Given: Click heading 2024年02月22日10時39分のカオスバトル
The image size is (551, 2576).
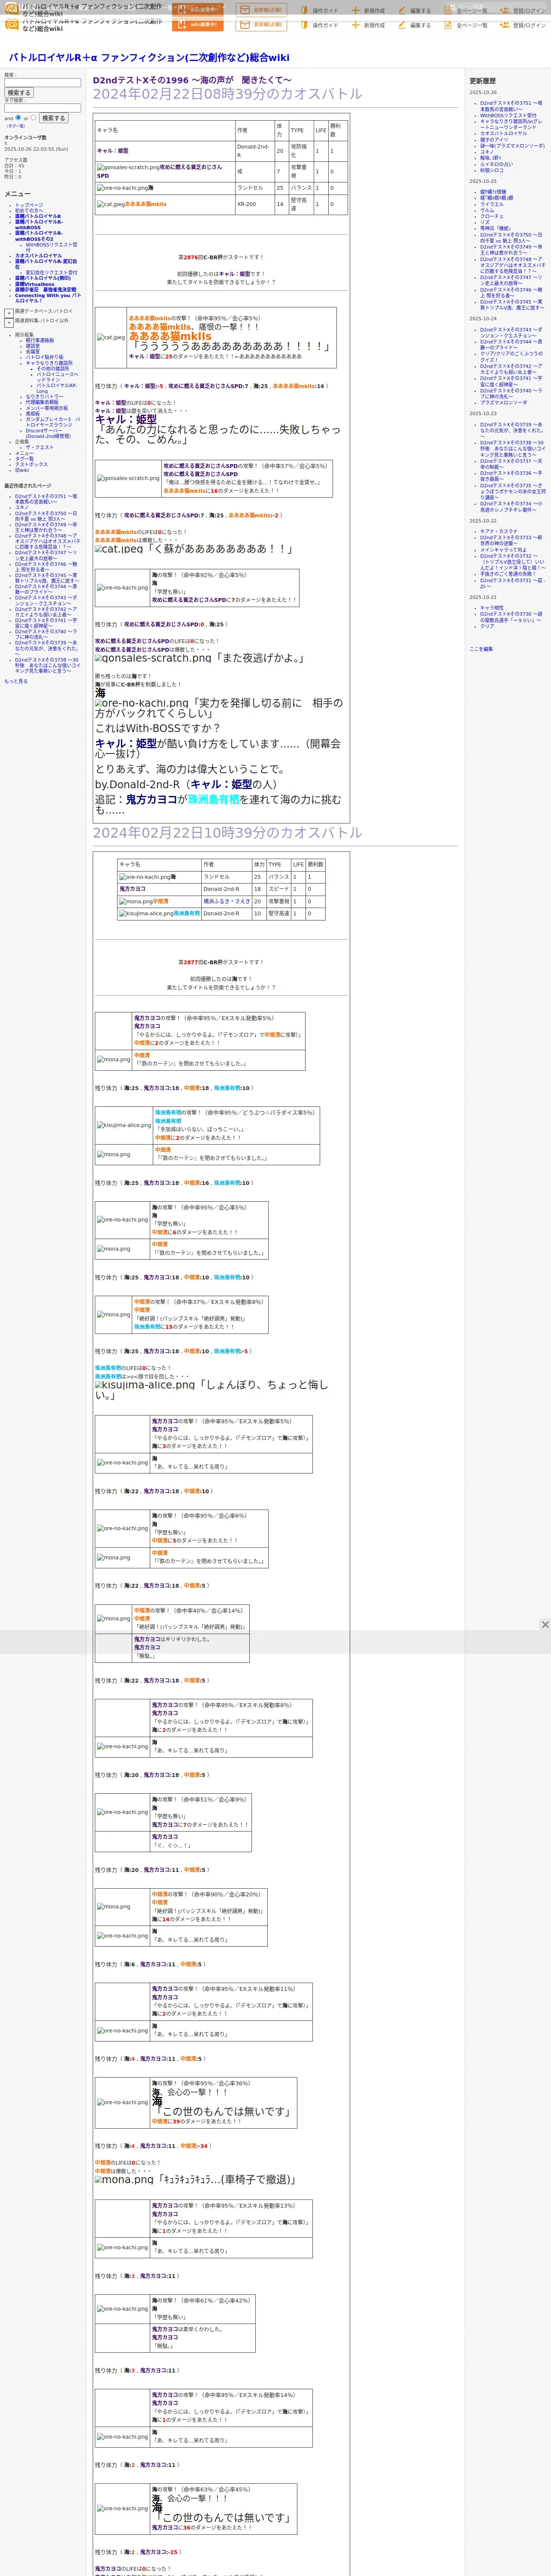Looking at the screenshot, I should [x=228, y=832].
